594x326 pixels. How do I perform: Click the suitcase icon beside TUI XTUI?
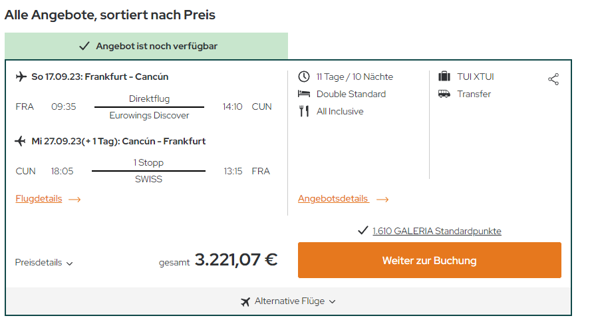coord(444,77)
